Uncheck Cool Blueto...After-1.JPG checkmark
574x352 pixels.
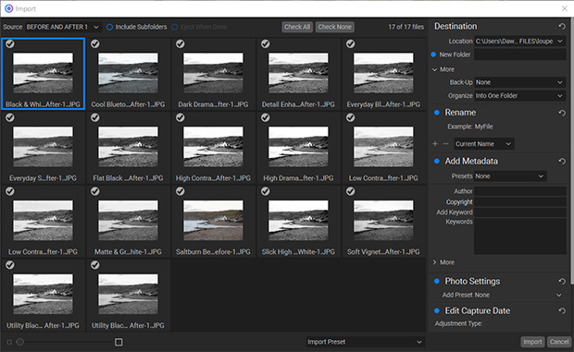click(x=95, y=43)
